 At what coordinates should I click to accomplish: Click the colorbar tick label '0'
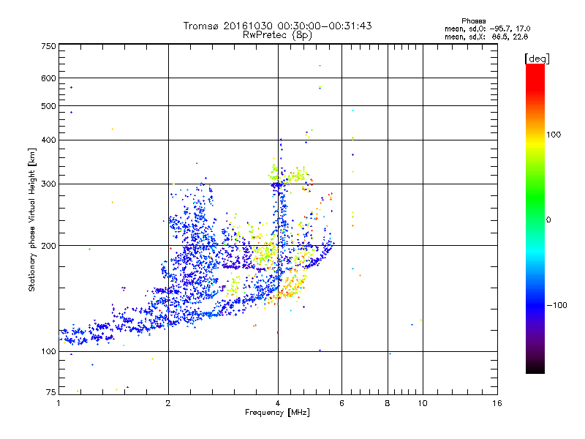[x=548, y=220]
